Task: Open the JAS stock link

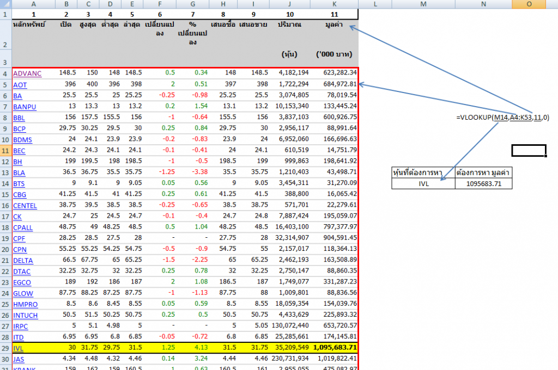Action: pos(19,359)
